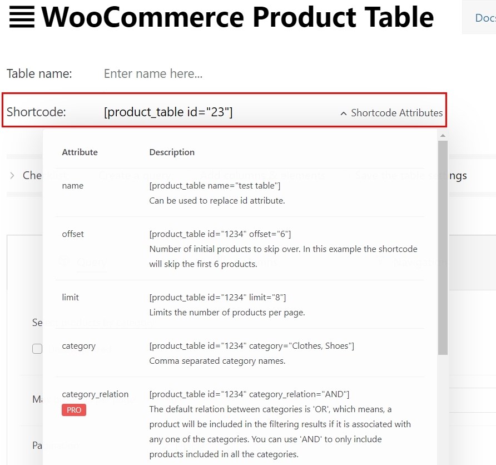496x465 pixels.
Task: Click the 'offset' attribute row label
Action: [73, 234]
